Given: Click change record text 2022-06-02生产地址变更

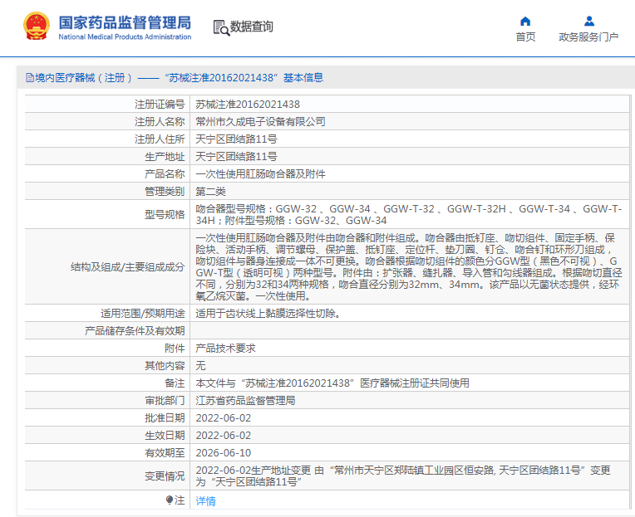Looking at the screenshot, I should 403,476.
